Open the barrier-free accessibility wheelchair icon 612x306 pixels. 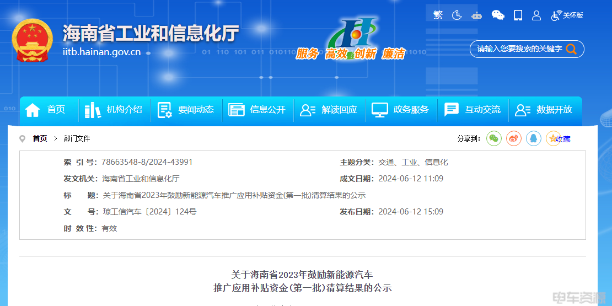pyautogui.click(x=457, y=15)
